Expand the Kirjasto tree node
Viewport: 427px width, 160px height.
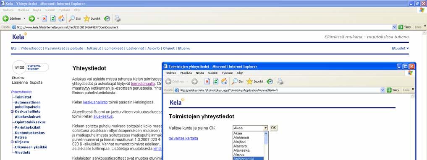[12, 142]
